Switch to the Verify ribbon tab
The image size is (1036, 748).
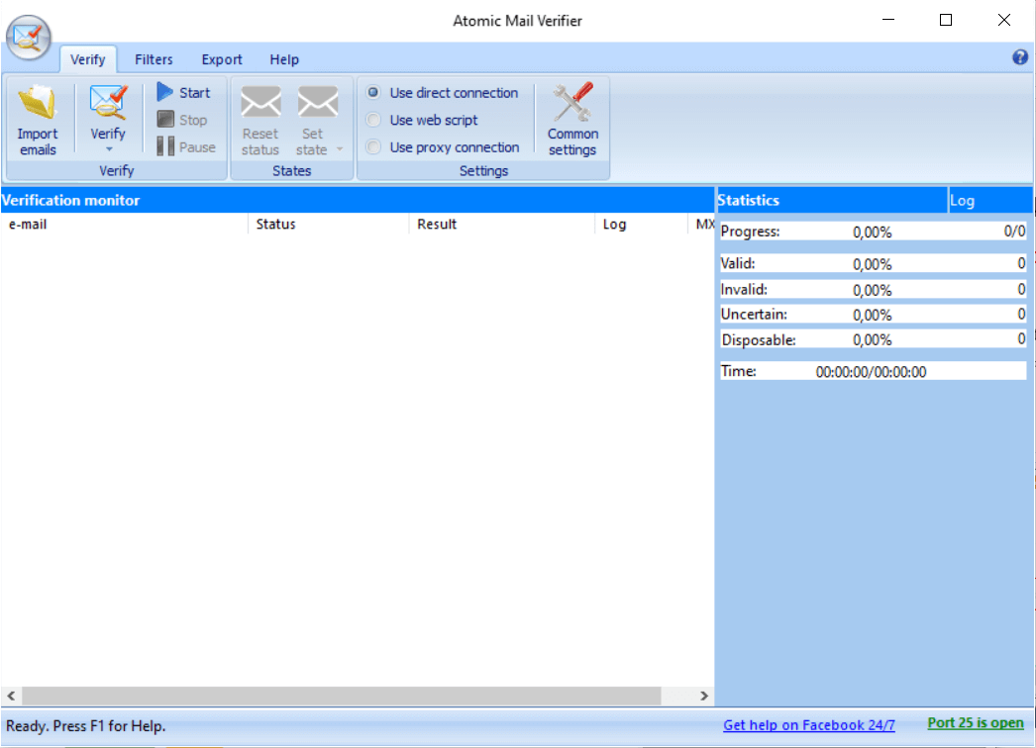[x=88, y=59]
